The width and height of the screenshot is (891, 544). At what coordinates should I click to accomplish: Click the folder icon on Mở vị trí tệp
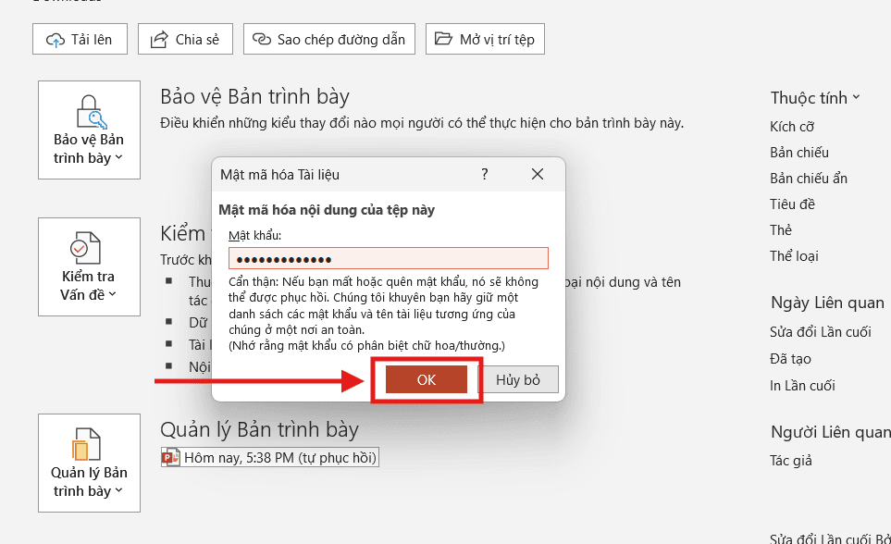pos(445,39)
